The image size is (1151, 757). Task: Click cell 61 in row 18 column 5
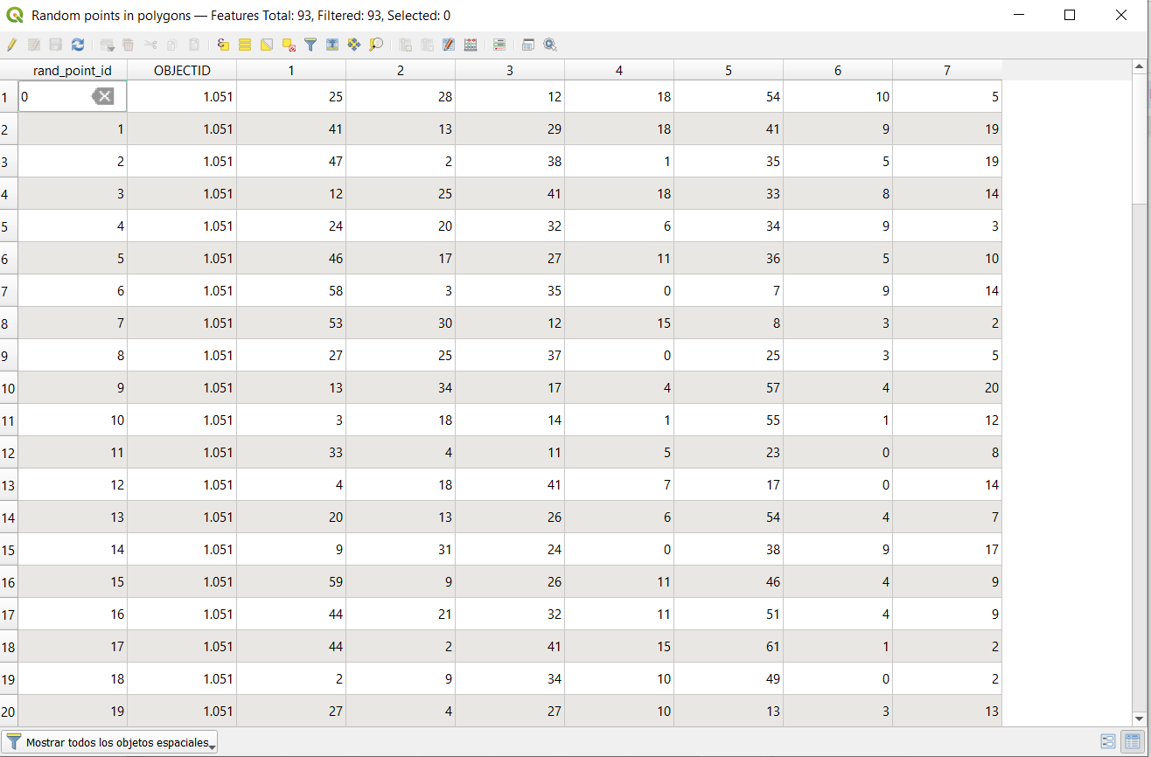[x=729, y=647]
